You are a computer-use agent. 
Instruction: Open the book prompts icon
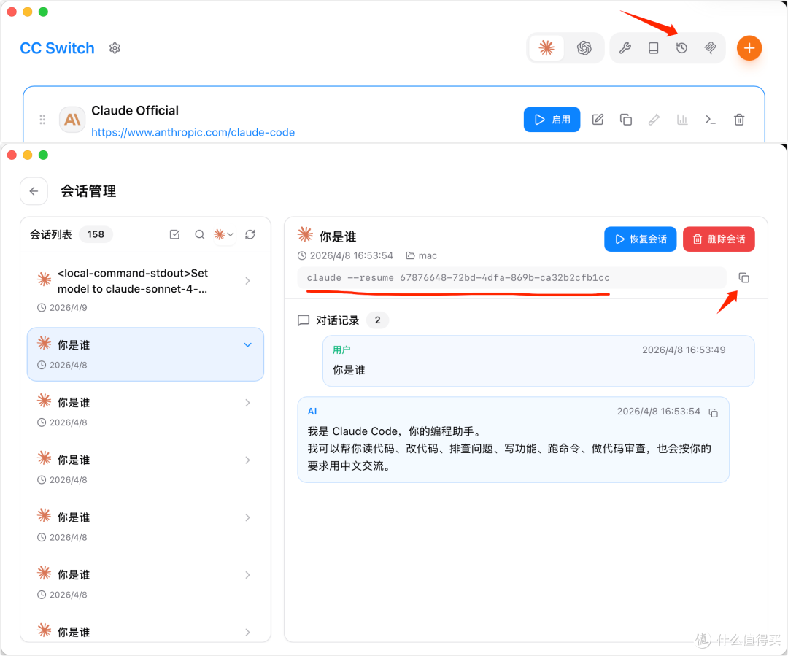653,48
